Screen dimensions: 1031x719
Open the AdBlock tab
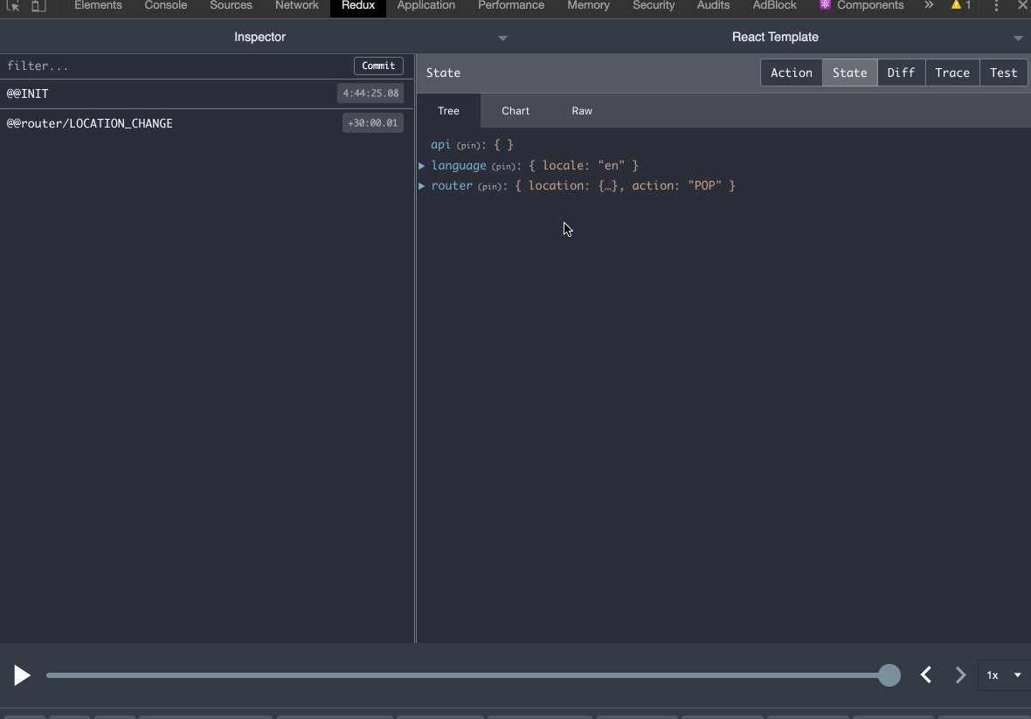775,5
